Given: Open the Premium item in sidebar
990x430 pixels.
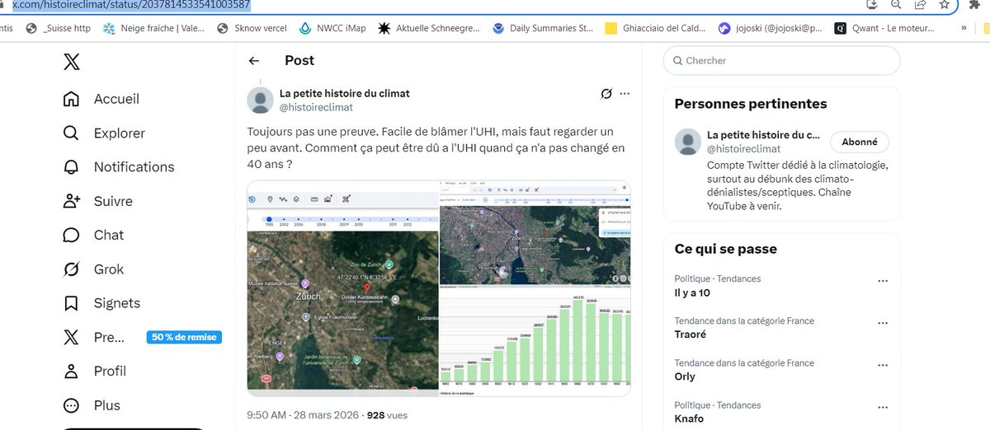Looking at the screenshot, I should (94, 337).
